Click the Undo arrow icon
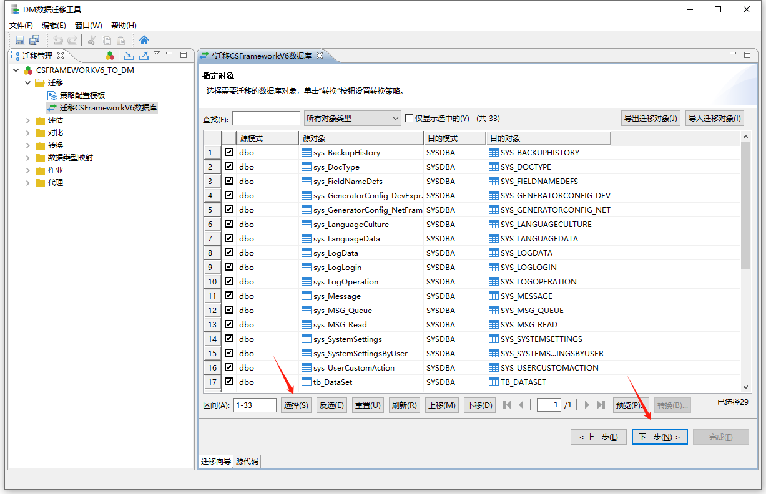766x494 pixels. coord(58,40)
